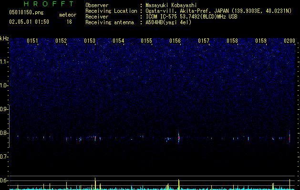Select the Ogata-vill. Akita-Pref. JAPAN location text
Viewport: 300px width, 190px height.
218,11
